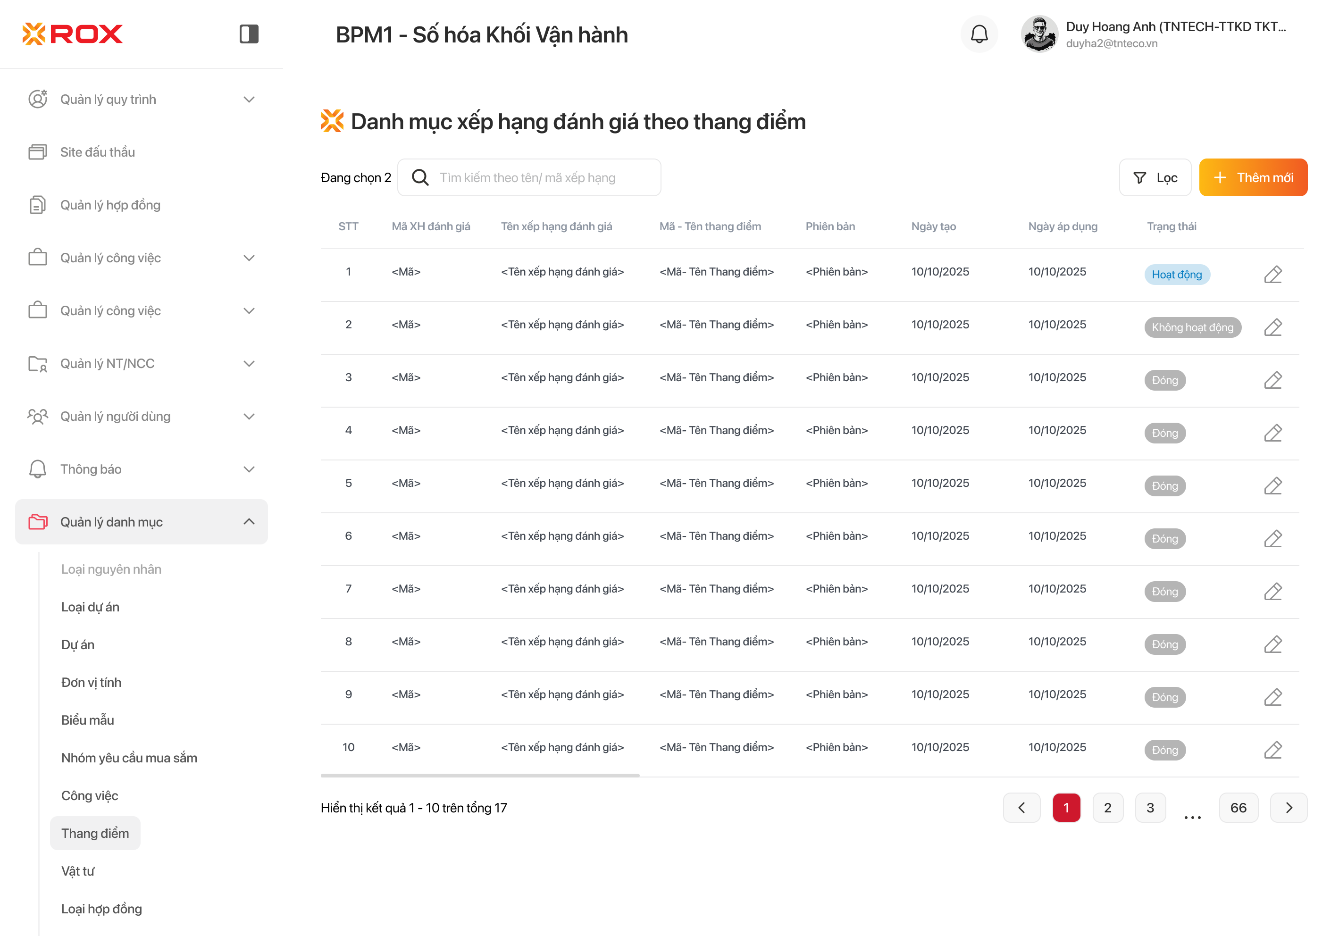Screen dimensions: 1339x936
Task: Click edit pencil for row 2
Action: click(x=1272, y=327)
